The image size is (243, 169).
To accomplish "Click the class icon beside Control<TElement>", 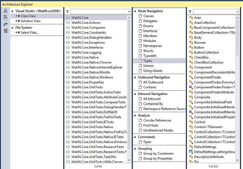I will tap(191, 127).
